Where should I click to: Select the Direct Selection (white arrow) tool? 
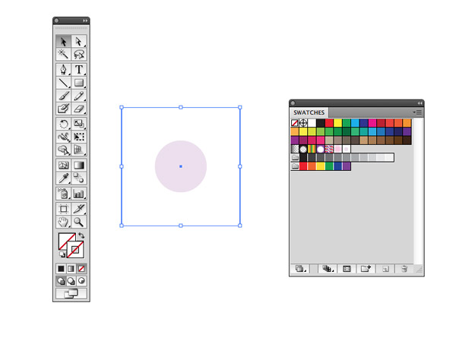click(79, 42)
